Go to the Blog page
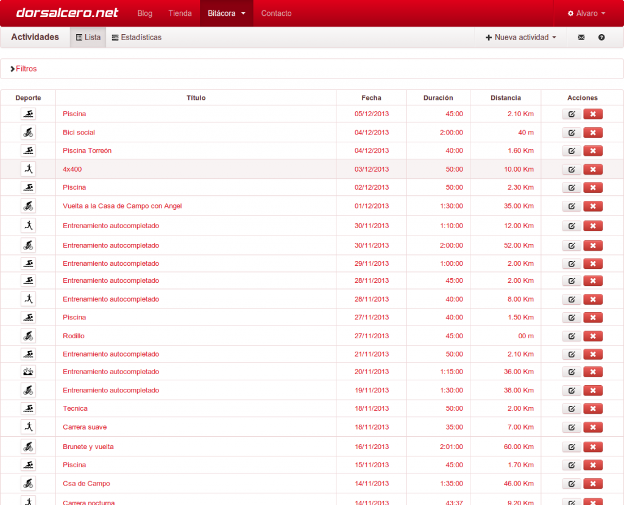Viewport: 624px width, 505px height. [x=145, y=13]
